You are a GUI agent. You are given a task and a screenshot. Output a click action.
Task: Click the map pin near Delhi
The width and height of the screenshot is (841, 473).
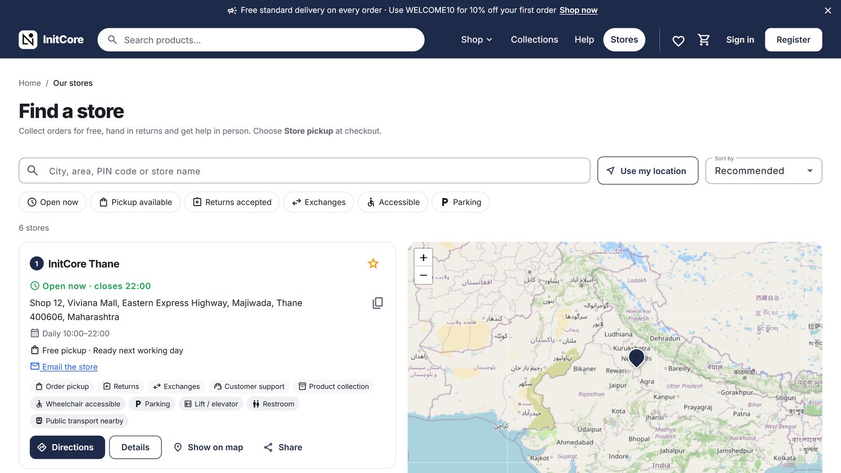tap(636, 358)
